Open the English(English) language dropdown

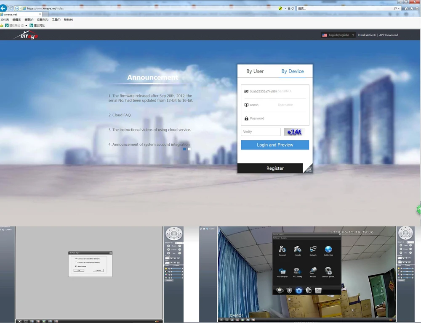(338, 35)
